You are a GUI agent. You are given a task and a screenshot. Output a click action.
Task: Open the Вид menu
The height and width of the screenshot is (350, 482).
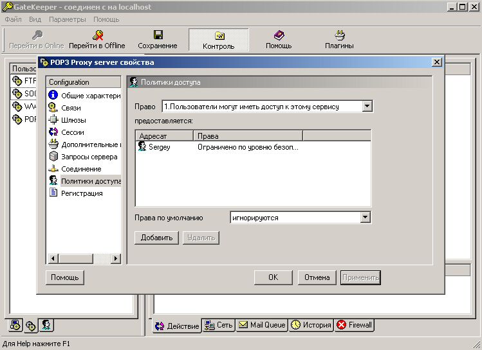pyautogui.click(x=35, y=19)
